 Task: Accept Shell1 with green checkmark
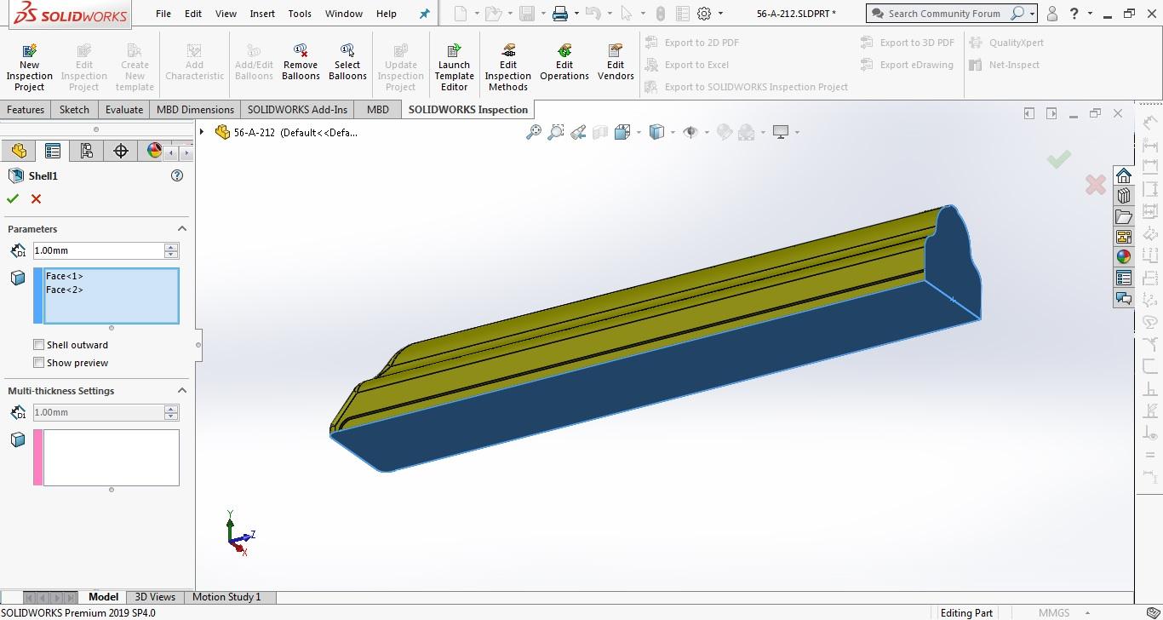(13, 198)
